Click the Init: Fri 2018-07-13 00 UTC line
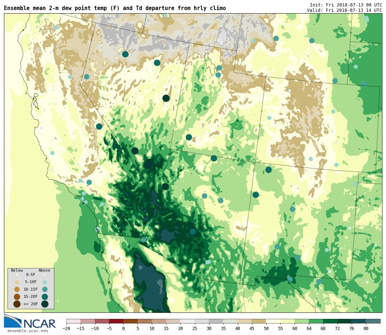This screenshot has height=335, width=386. click(346, 5)
